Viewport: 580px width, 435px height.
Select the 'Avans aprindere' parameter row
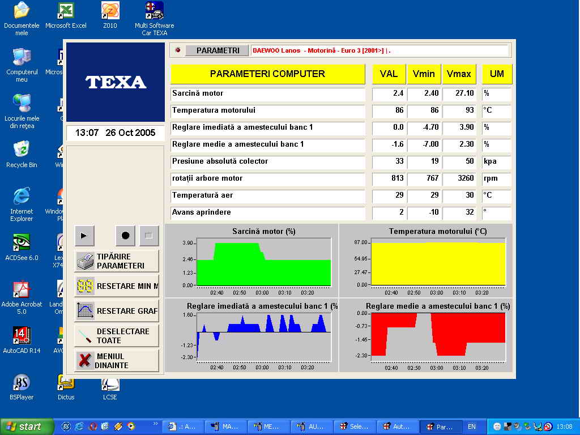click(x=268, y=213)
